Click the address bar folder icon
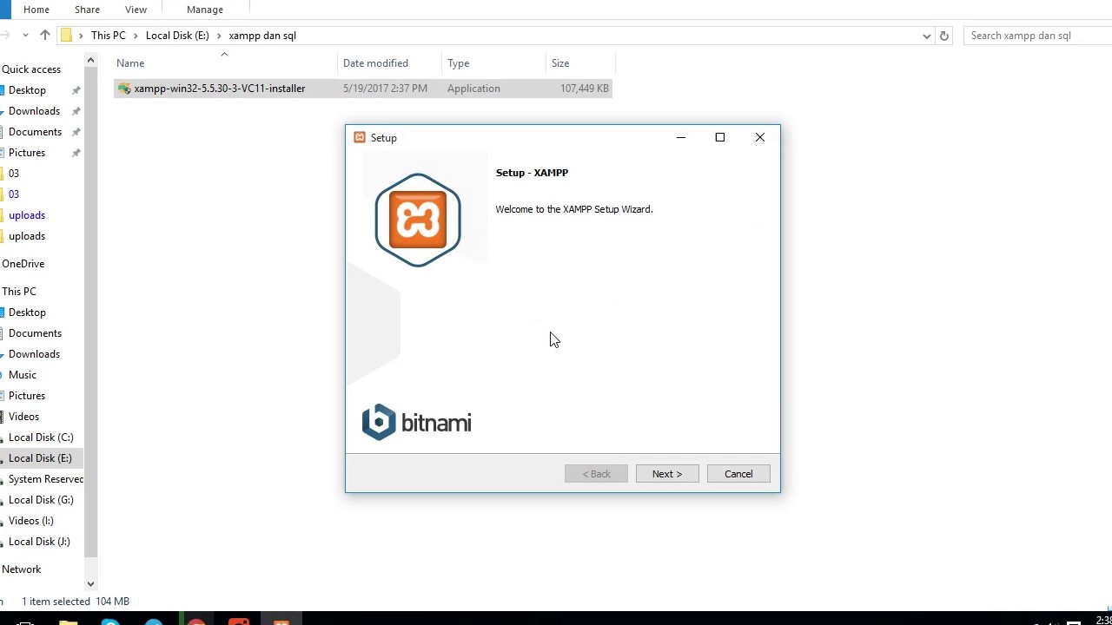This screenshot has height=625, width=1112. coord(66,36)
